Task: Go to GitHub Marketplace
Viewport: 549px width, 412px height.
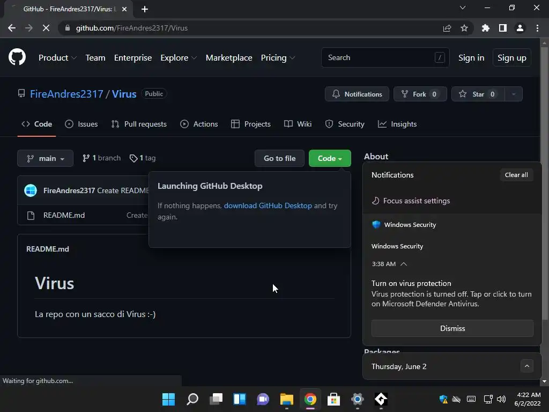Action: pyautogui.click(x=229, y=58)
